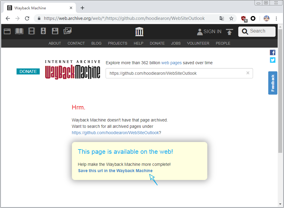Viewport: 284px width, 208px height.
Task: Click the Sign In person icon
Action: tap(199, 32)
